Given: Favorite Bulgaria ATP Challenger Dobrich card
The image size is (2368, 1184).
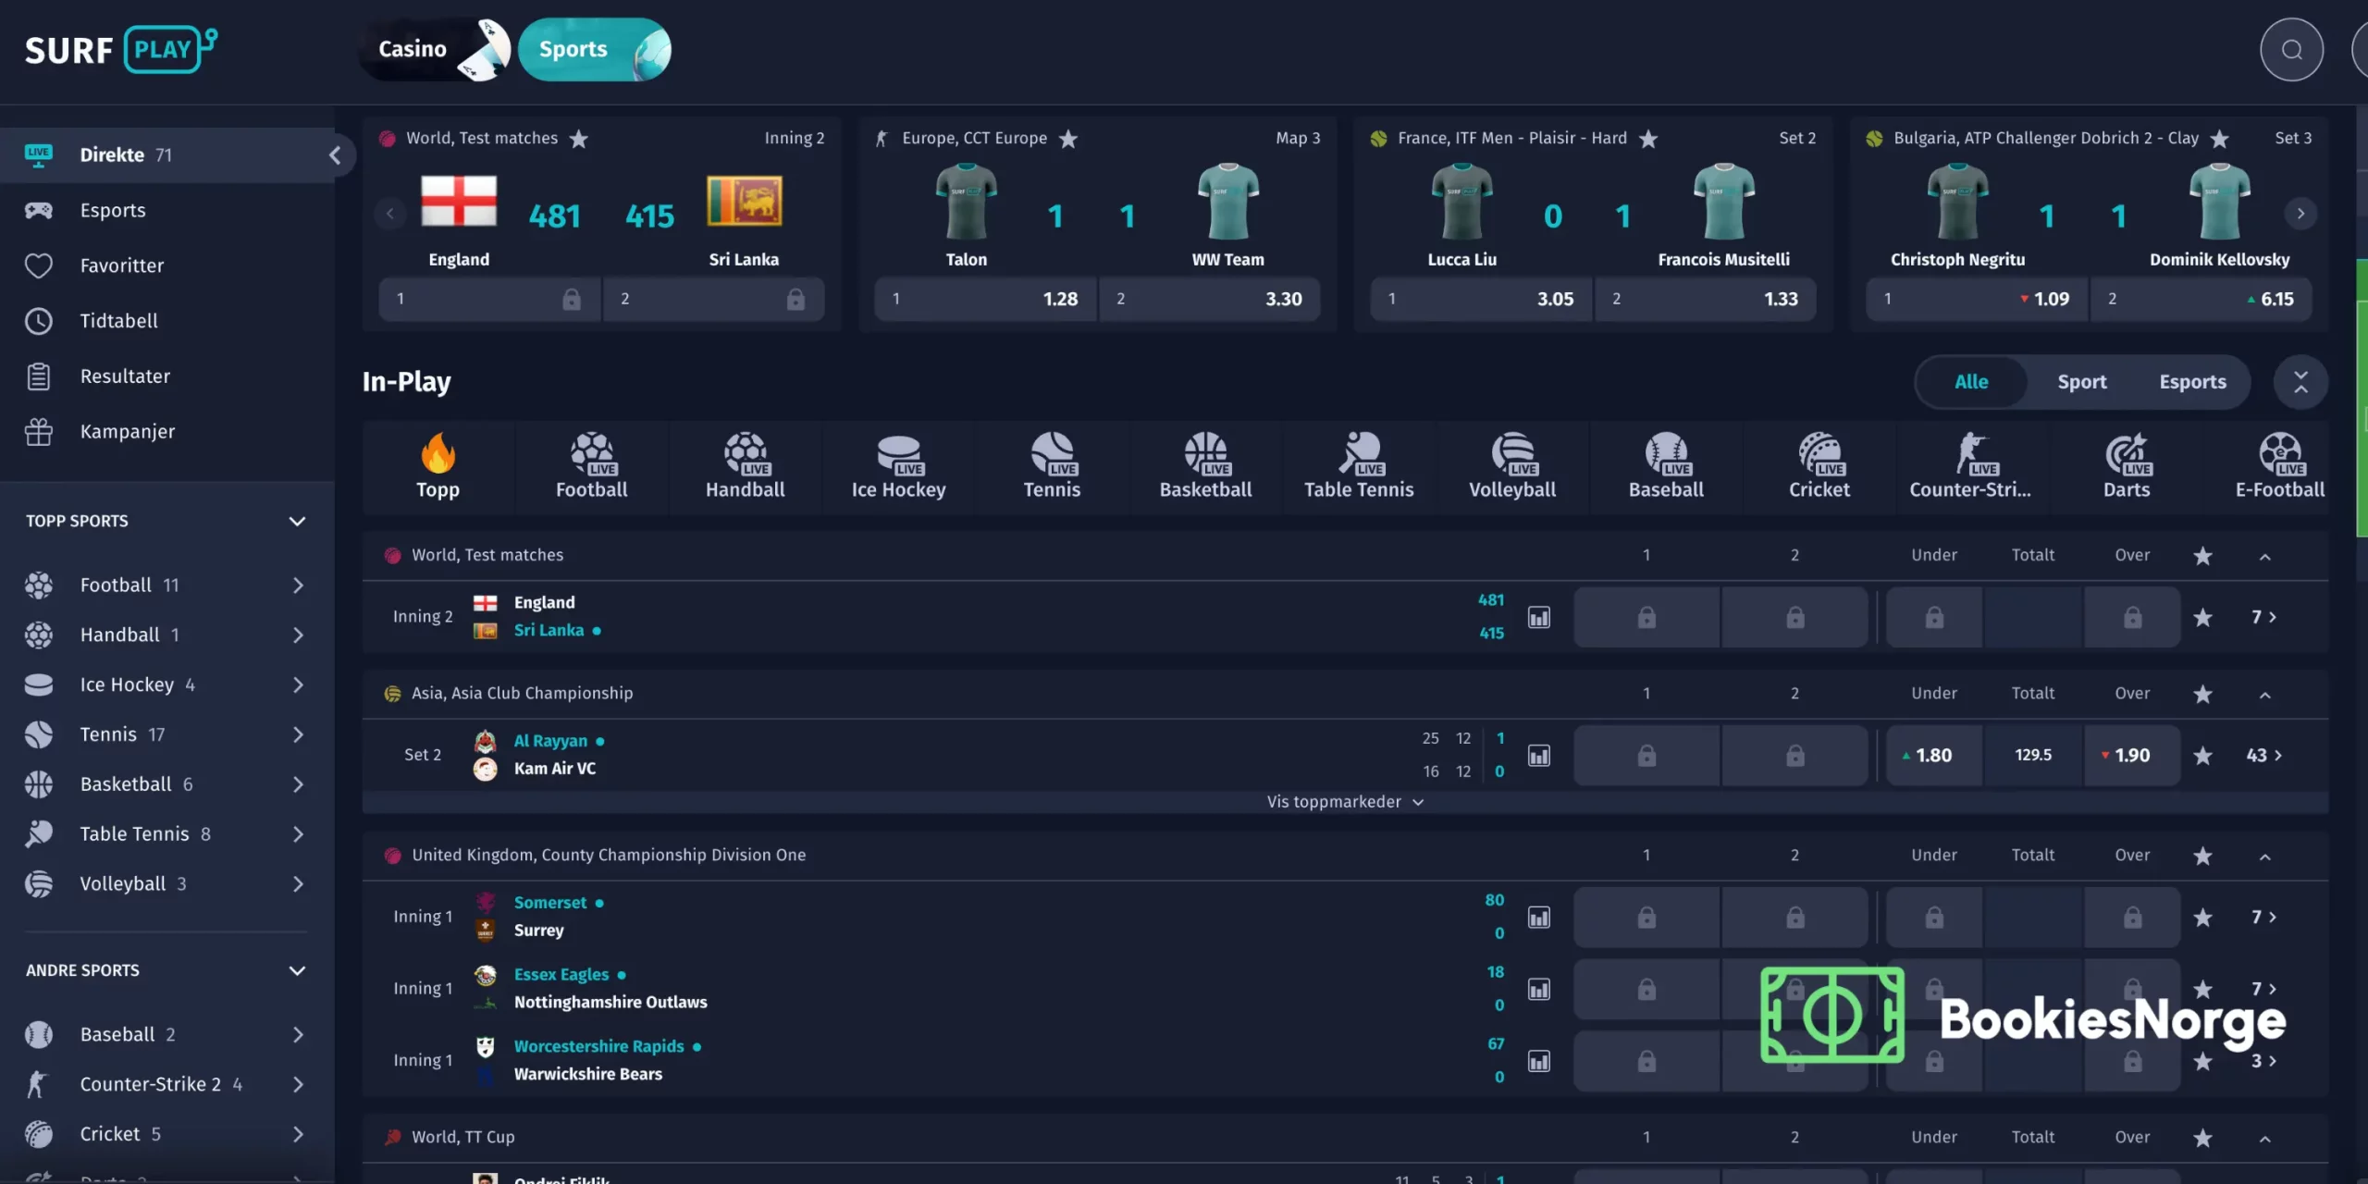Looking at the screenshot, I should click(2220, 139).
